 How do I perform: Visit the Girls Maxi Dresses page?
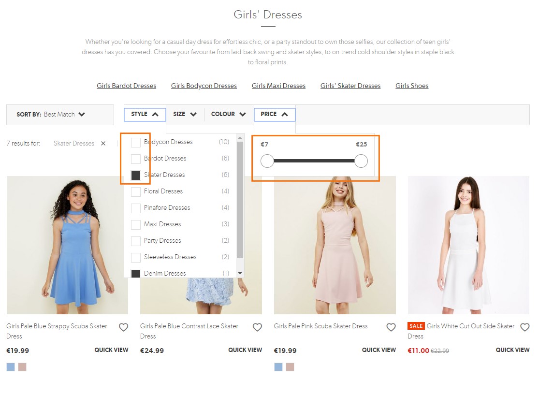pyautogui.click(x=278, y=86)
